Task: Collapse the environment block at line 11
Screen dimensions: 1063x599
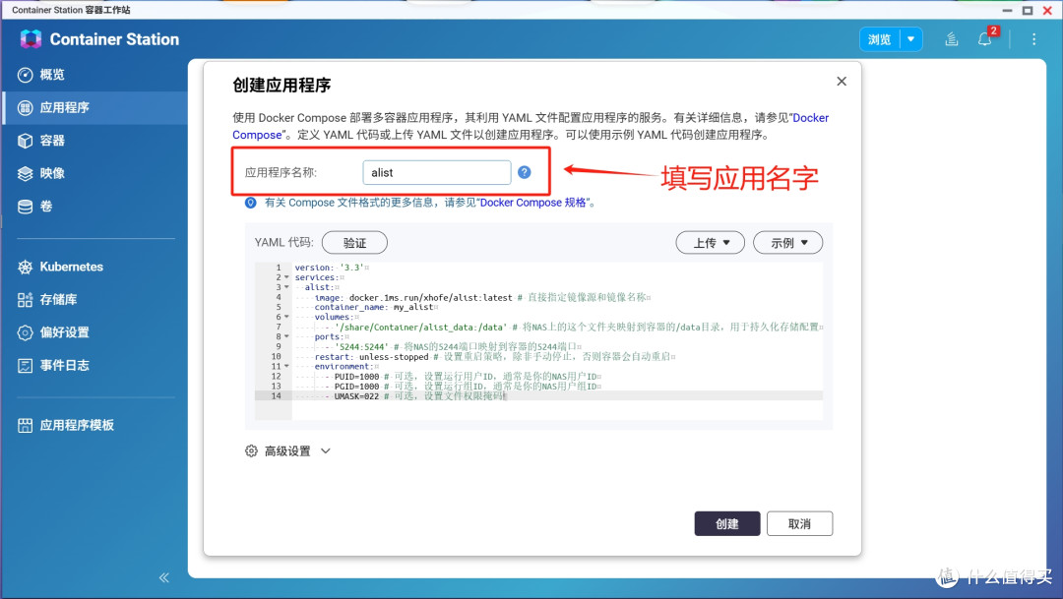Action: click(286, 367)
